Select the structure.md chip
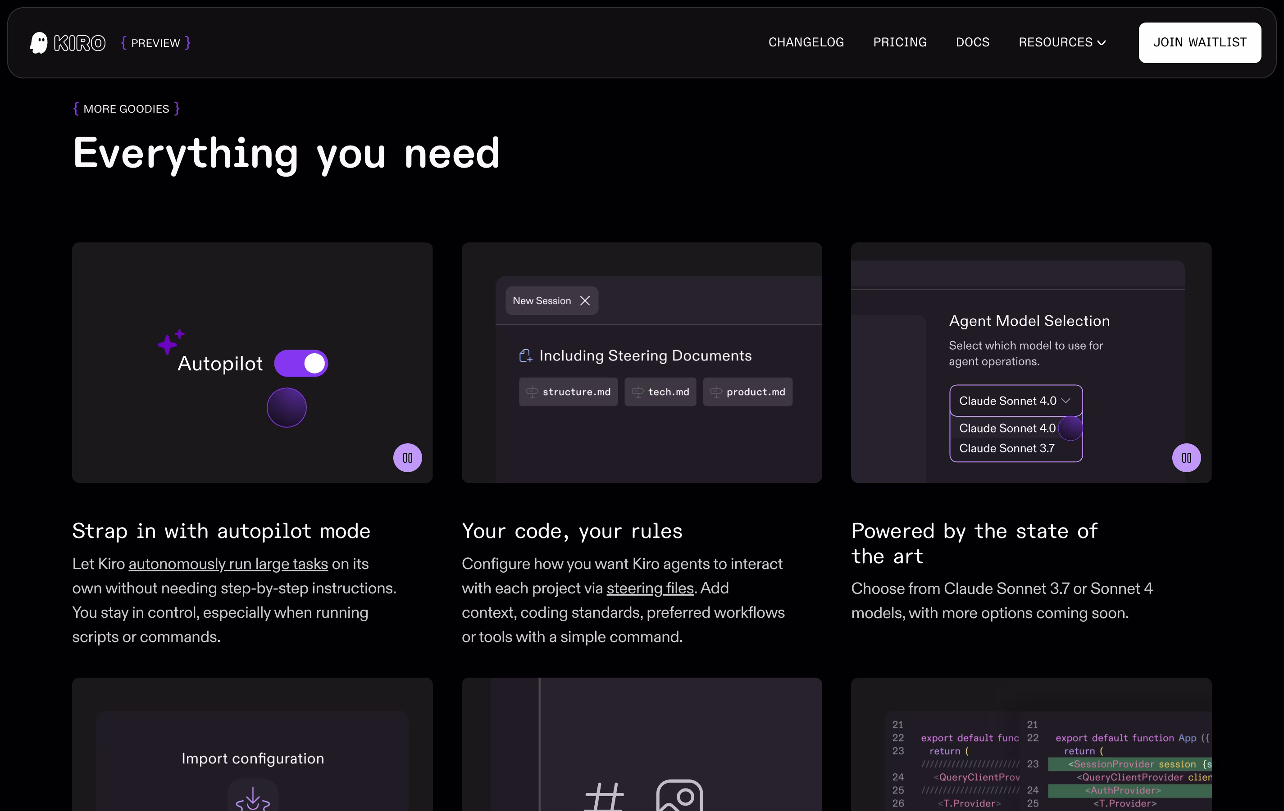This screenshot has height=811, width=1284. [x=568, y=392]
